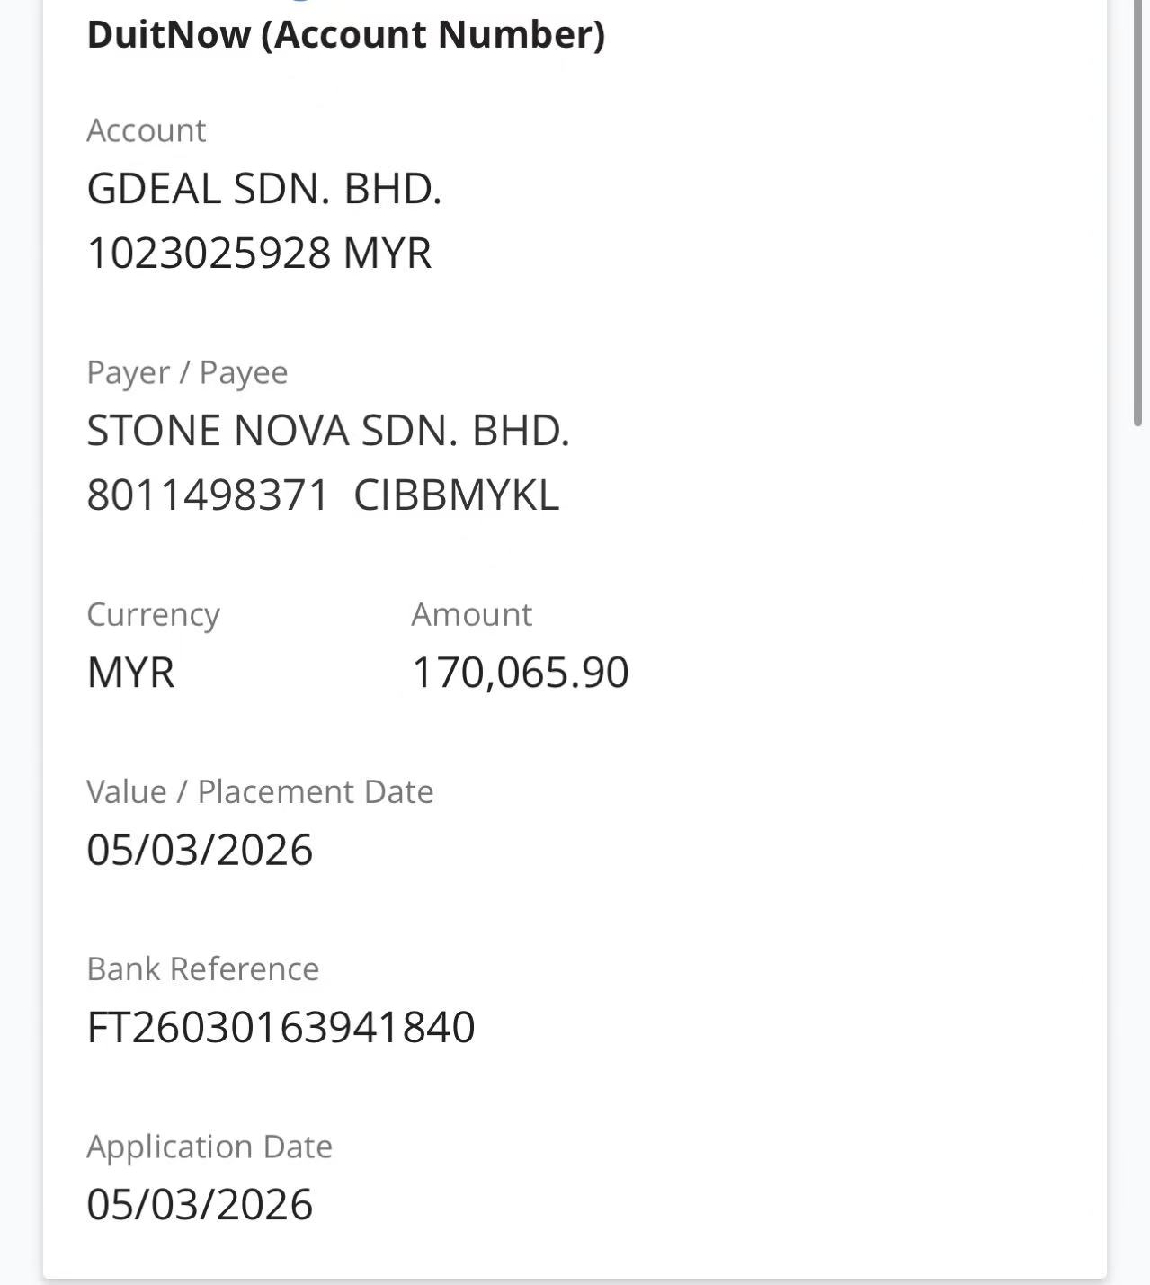Click the CIBBMYKL bank code
1150x1285 pixels.
tap(456, 495)
